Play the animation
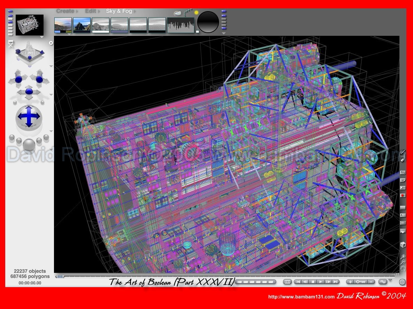Screen dimensions: 413x309 [320, 282]
